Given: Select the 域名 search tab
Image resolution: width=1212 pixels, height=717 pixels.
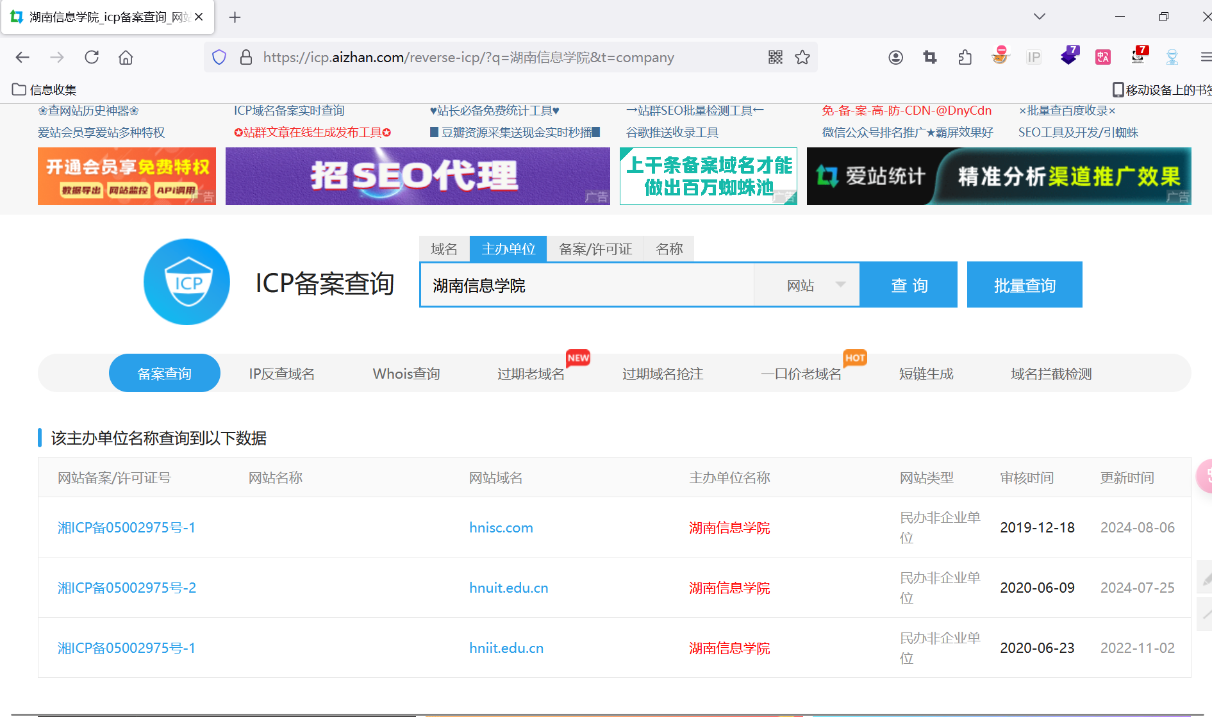Looking at the screenshot, I should point(444,249).
